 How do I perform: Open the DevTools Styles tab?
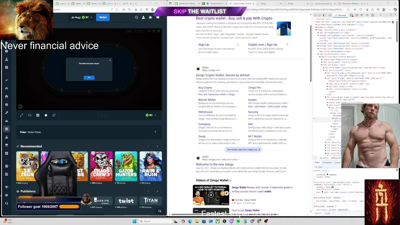coord(317,162)
